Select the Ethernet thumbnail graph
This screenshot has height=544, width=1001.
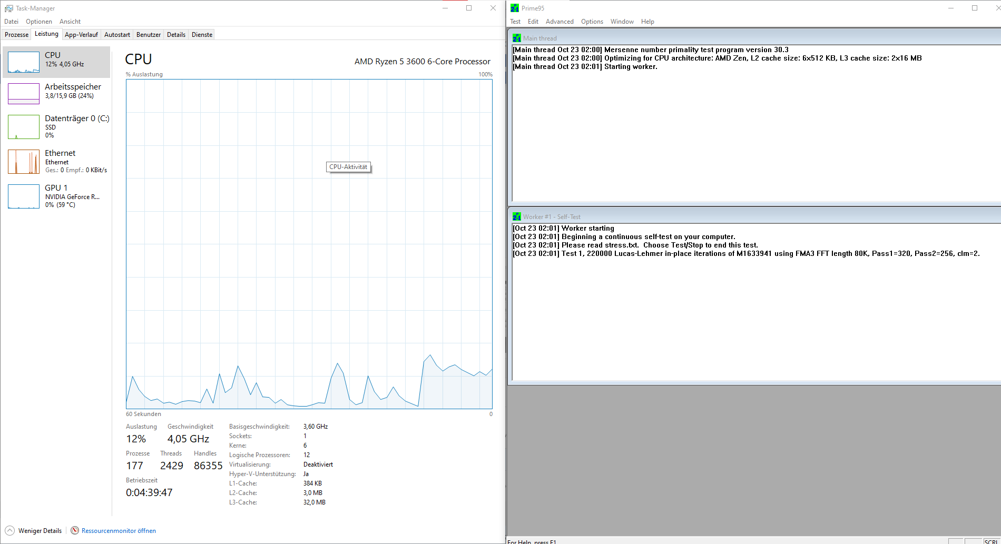pos(24,162)
